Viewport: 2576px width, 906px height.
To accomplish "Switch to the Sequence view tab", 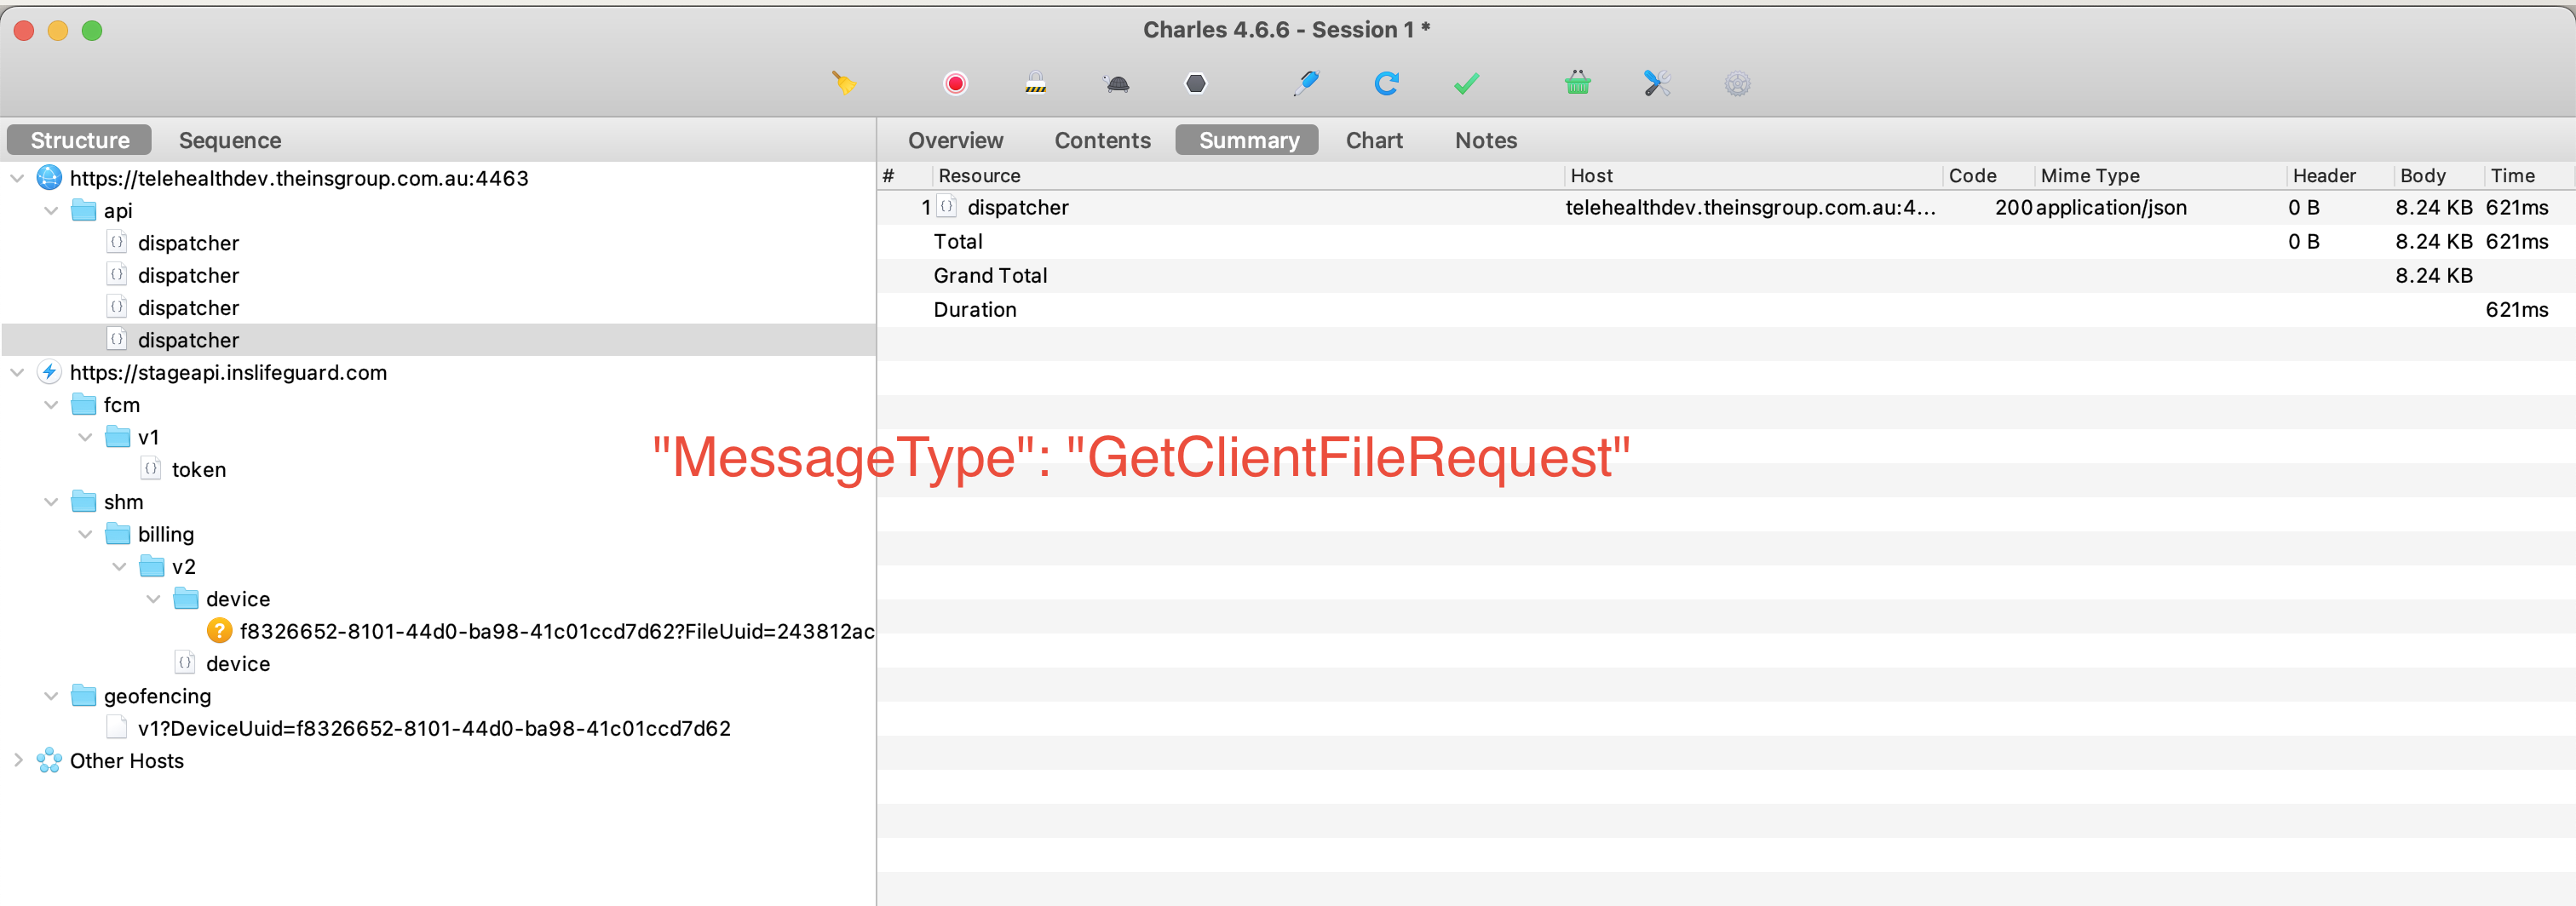I will click(x=230, y=140).
